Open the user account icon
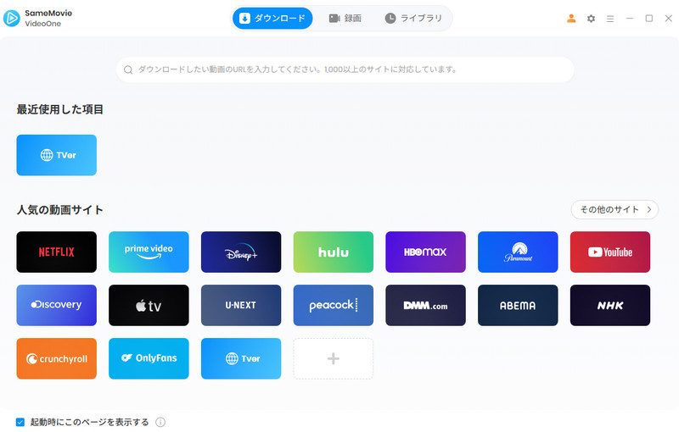This screenshot has width=679, height=432. click(x=571, y=19)
